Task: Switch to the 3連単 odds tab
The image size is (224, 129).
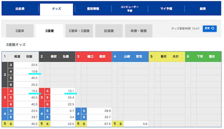Action: tap(20, 31)
